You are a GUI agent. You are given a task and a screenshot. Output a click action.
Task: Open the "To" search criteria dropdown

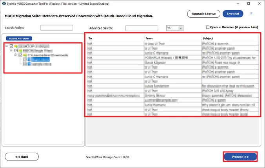point(175,28)
